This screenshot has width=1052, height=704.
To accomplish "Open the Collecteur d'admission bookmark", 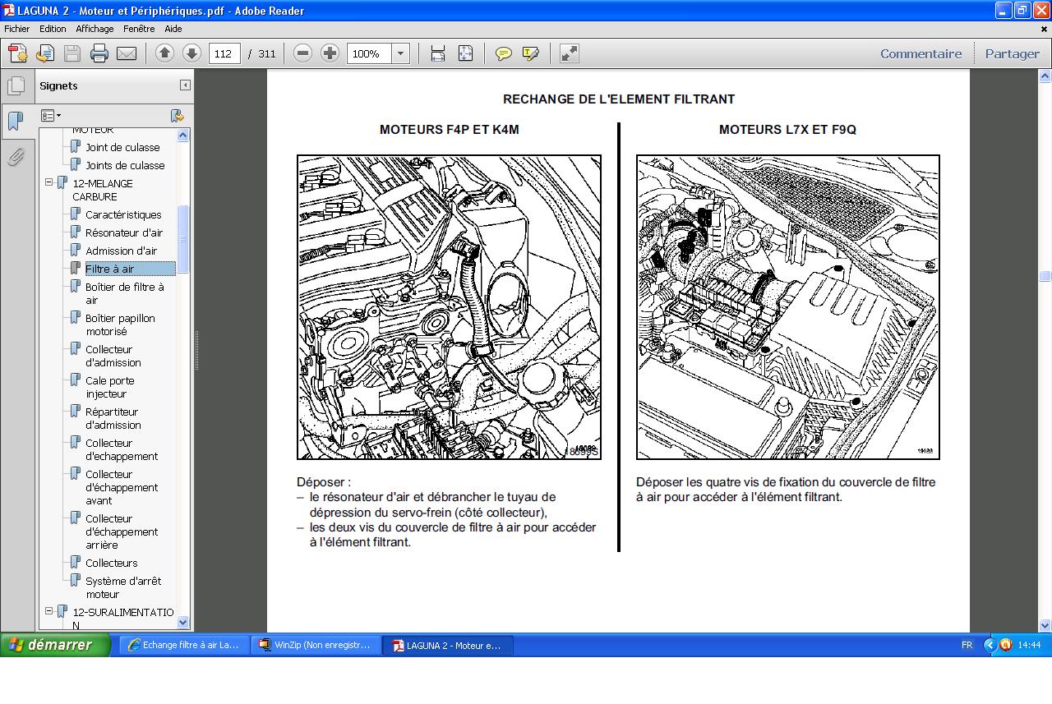I will coord(113,356).
